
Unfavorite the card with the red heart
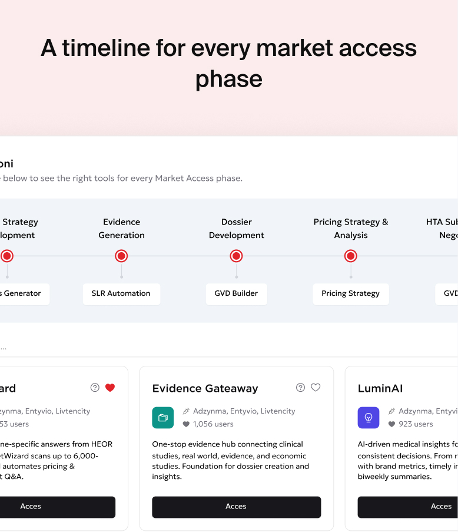click(110, 388)
